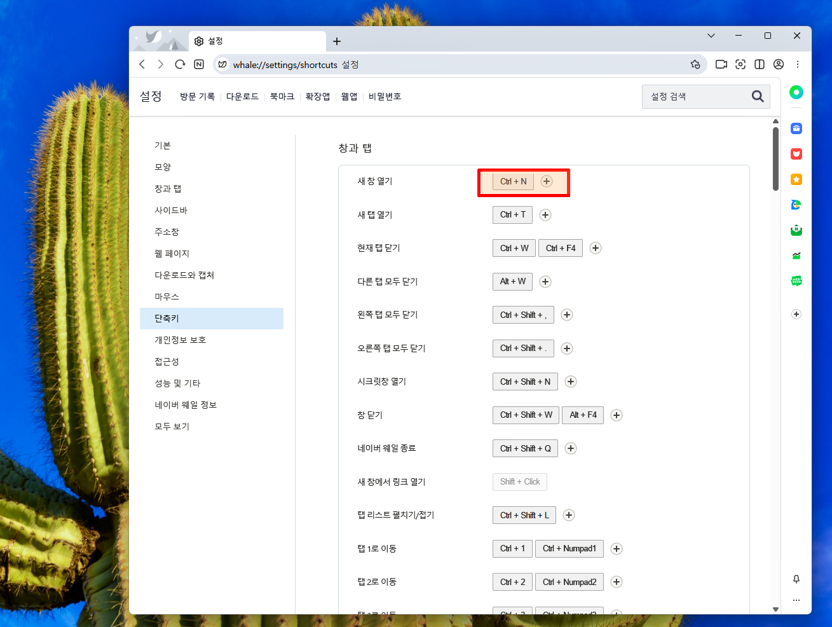Viewport: 832px width, 627px height.
Task: Open 비밀번호 in top menu
Action: pos(385,97)
